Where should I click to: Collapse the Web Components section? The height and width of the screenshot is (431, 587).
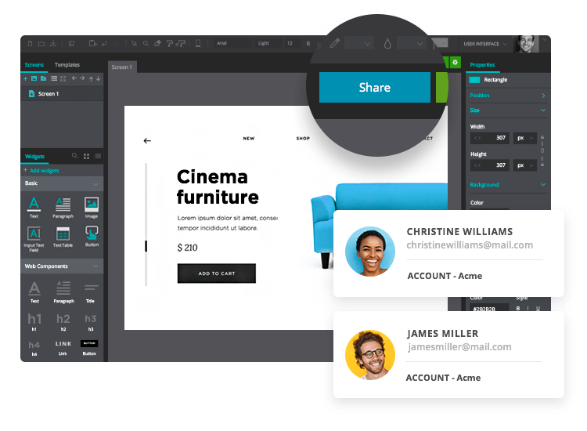(95, 266)
